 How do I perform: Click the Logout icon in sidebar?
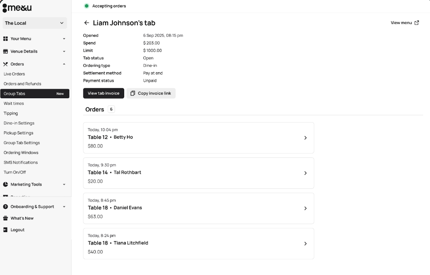(x=6, y=230)
